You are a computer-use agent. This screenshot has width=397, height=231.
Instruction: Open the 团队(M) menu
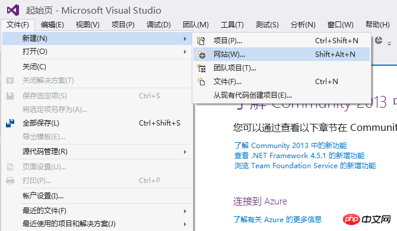click(x=195, y=25)
